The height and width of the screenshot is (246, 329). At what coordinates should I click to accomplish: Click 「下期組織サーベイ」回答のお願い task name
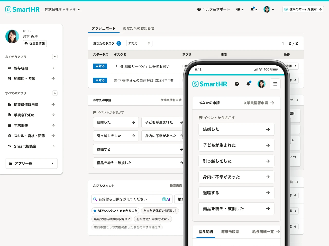[x=142, y=66]
